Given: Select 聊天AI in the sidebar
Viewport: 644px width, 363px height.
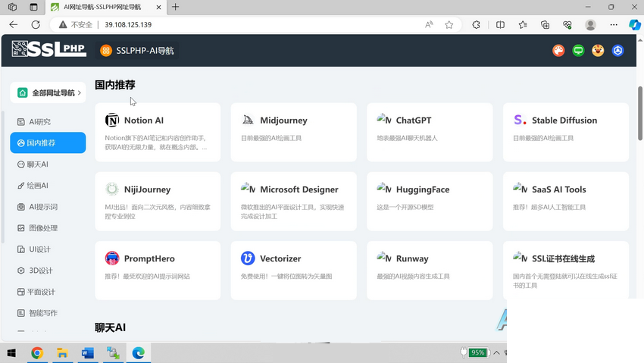Looking at the screenshot, I should click(x=48, y=164).
